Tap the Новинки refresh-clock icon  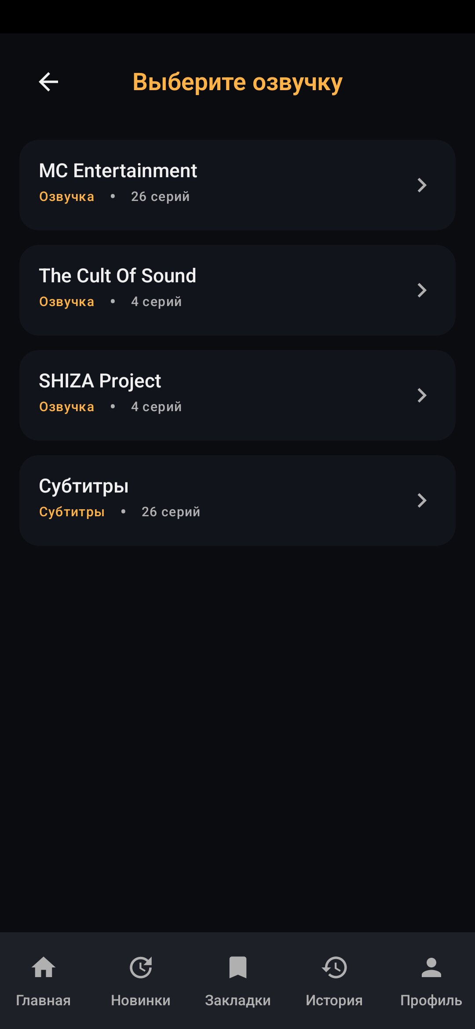pos(141,967)
